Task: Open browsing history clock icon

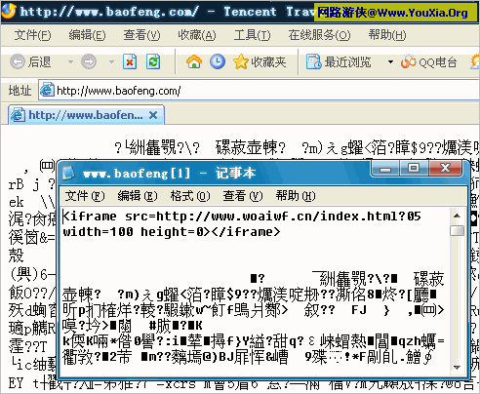Action: pyautogui.click(x=218, y=61)
